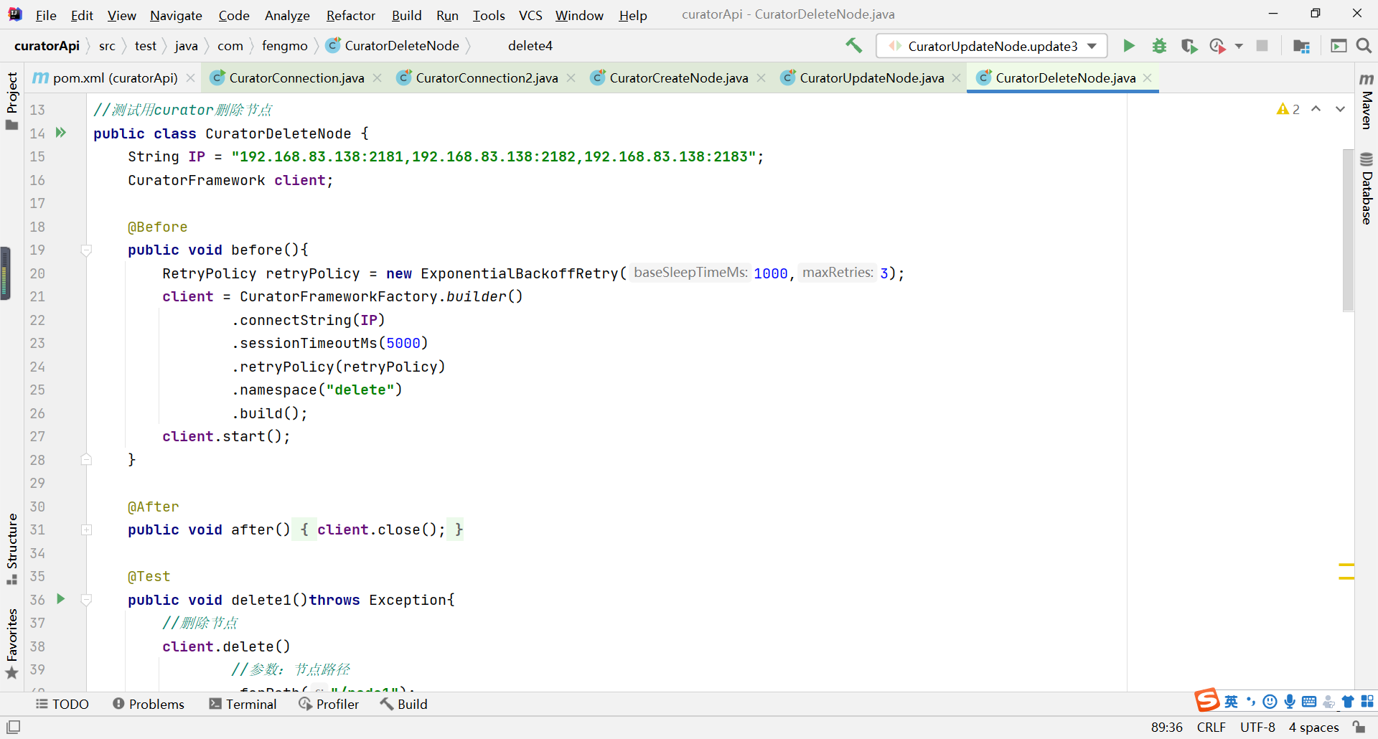1378x739 pixels.
Task: Click the editor vertical scrollbar thumb
Action: pos(1348,230)
